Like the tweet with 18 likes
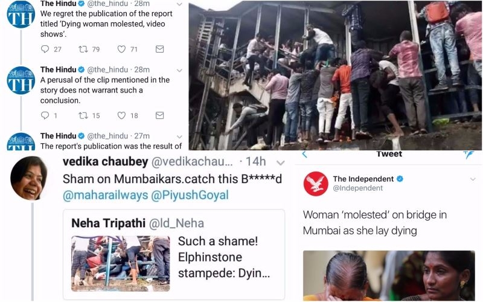483x302 pixels. (x=122, y=115)
